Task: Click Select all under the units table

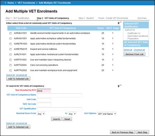Action: pyautogui.click(x=10, y=75)
